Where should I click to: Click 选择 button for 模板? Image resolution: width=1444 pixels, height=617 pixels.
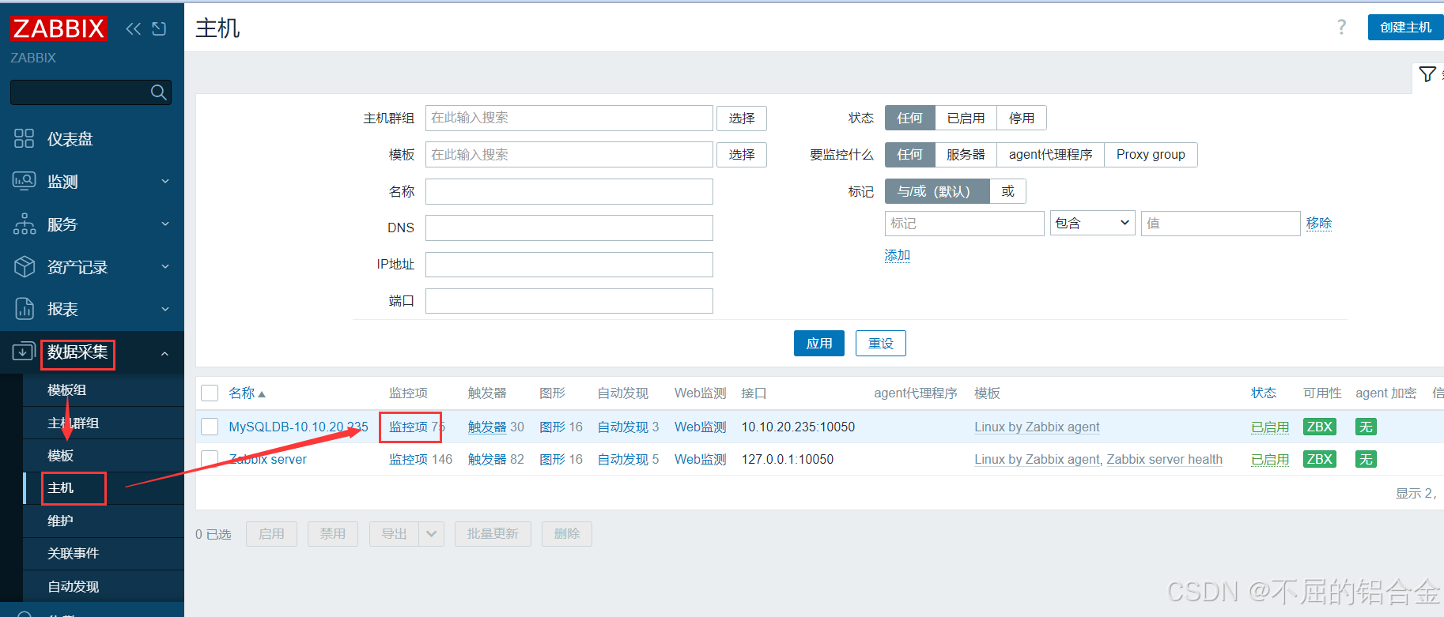click(742, 155)
